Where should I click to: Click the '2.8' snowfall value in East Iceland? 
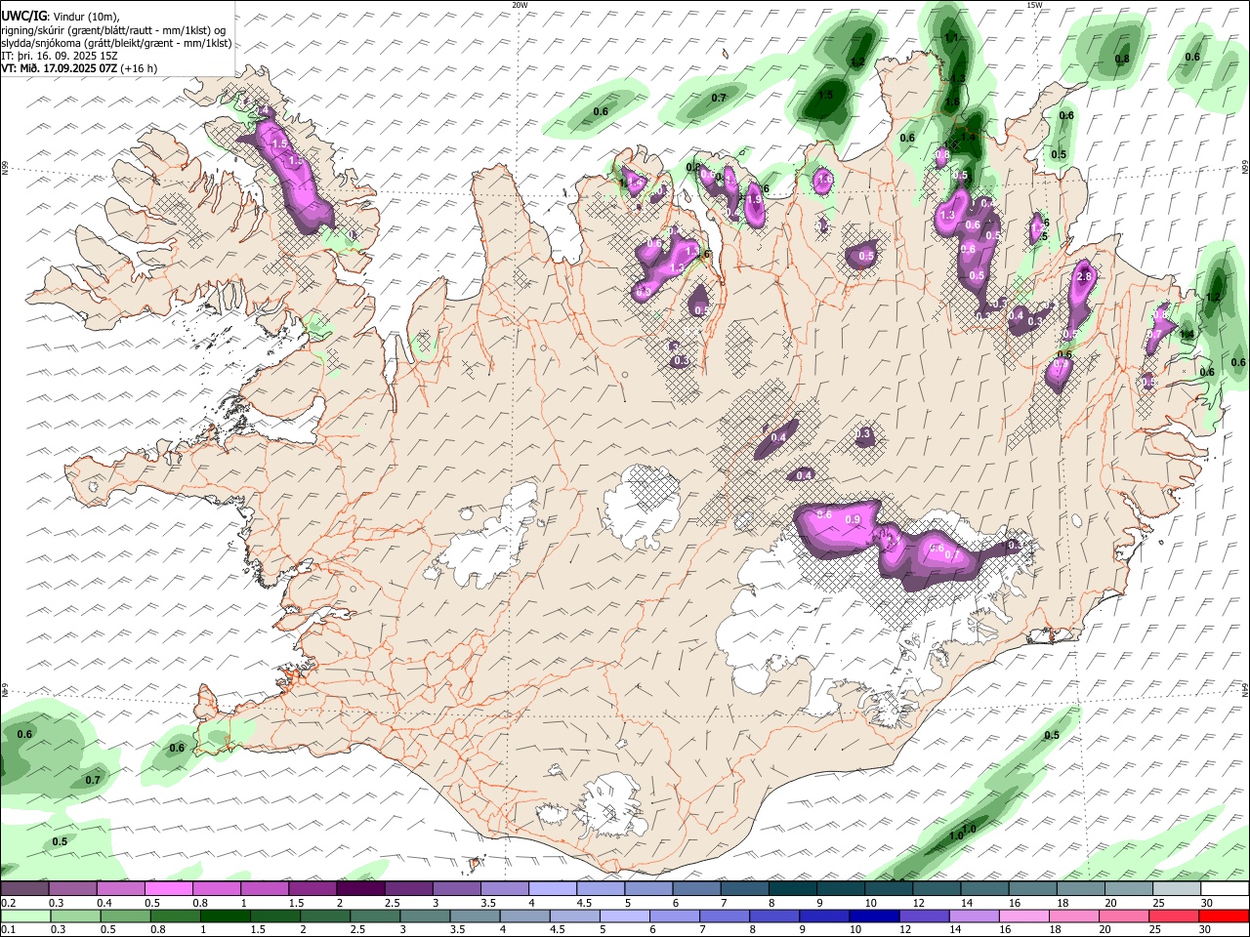(x=1083, y=277)
